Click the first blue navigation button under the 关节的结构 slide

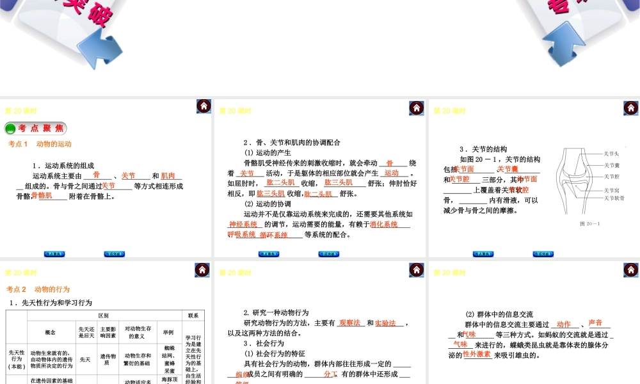(483, 254)
